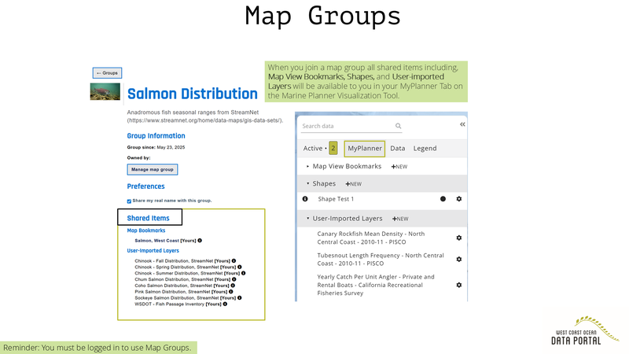Click the active layers count badge 2

[x=333, y=148]
